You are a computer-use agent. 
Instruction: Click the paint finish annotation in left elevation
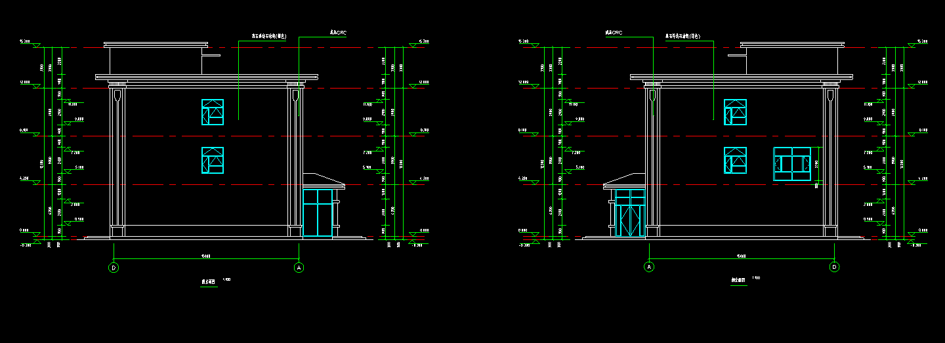pyautogui.click(x=265, y=37)
